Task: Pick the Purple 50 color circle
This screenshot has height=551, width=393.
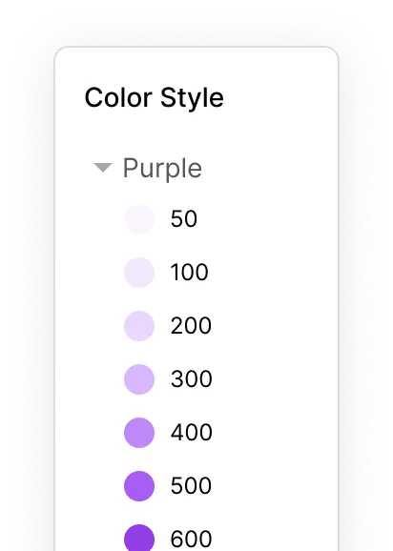Action: [x=139, y=219]
